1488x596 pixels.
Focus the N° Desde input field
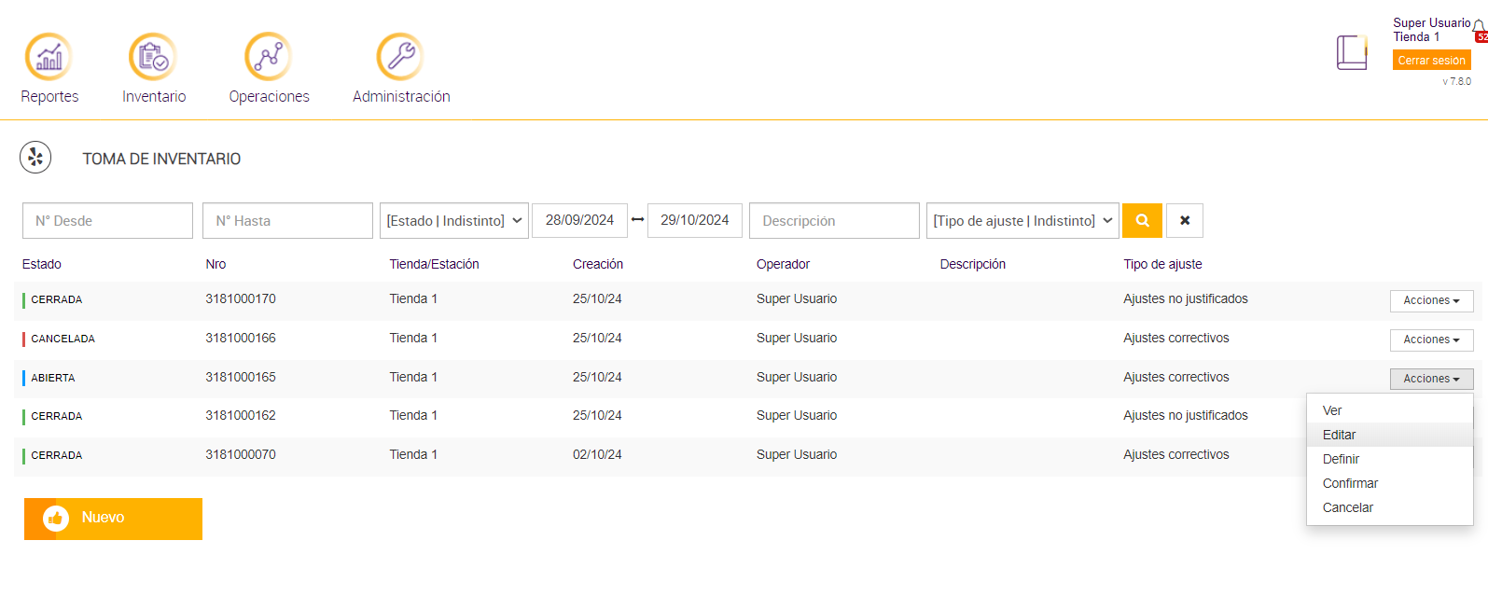click(107, 221)
